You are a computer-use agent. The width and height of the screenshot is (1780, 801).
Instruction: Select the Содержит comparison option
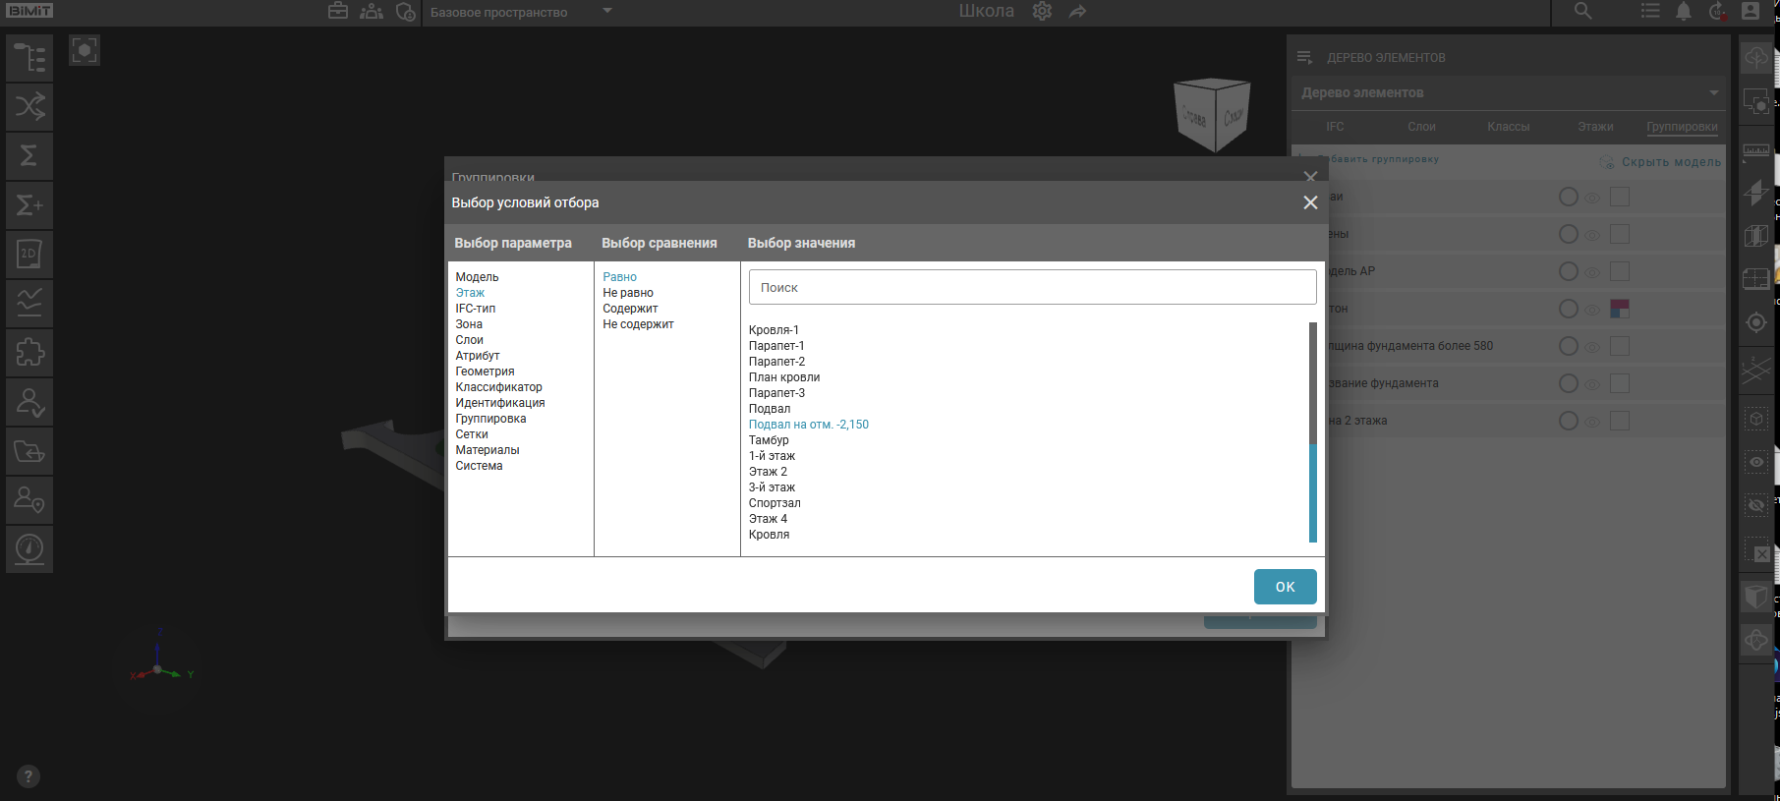tap(630, 309)
